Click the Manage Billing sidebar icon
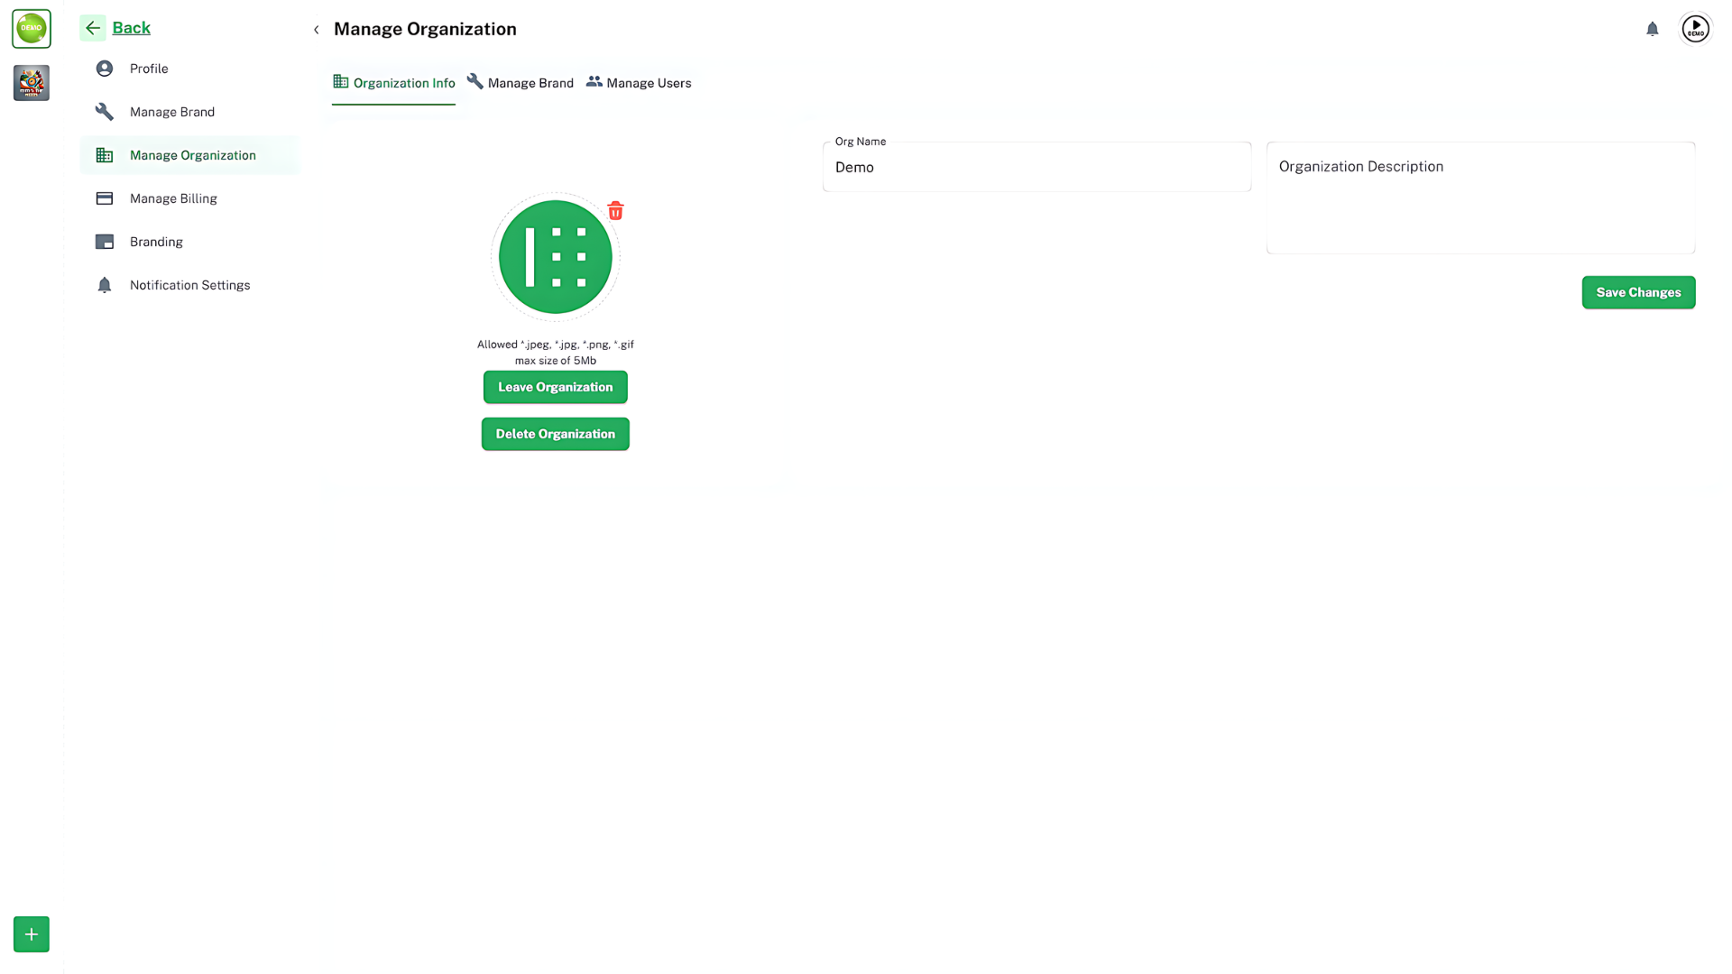This screenshot has height=974, width=1732. 105,198
